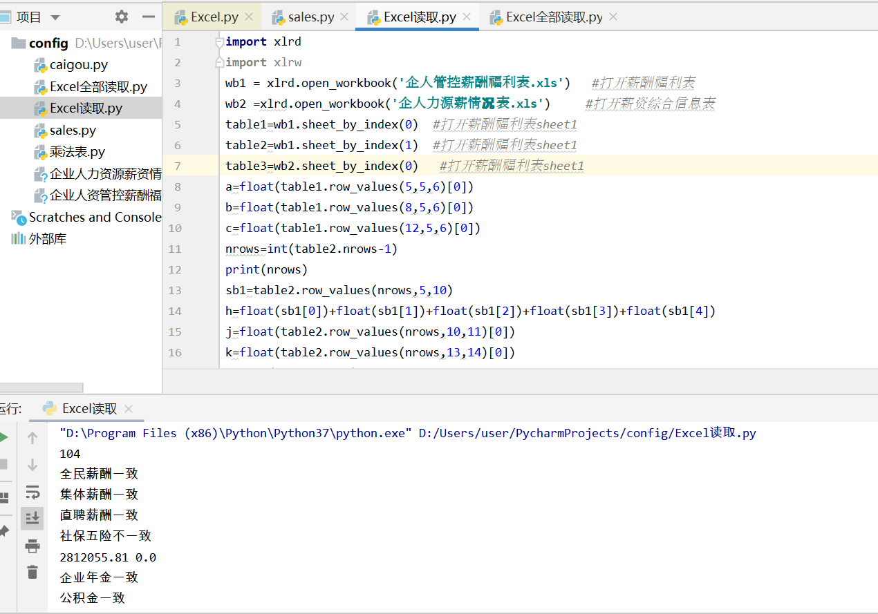Switch to the Excel全部读取.py tab
Viewport: 878px width, 614px height.
click(553, 17)
